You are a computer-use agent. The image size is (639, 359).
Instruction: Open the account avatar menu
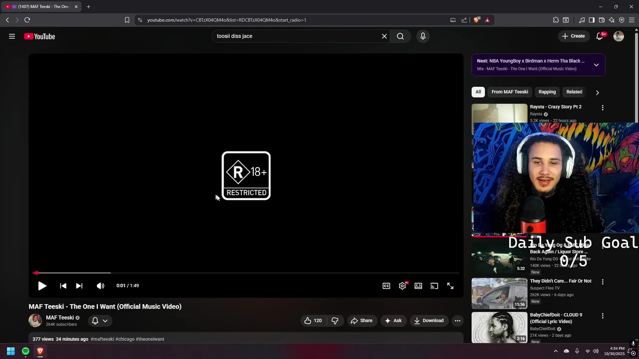[x=619, y=36]
